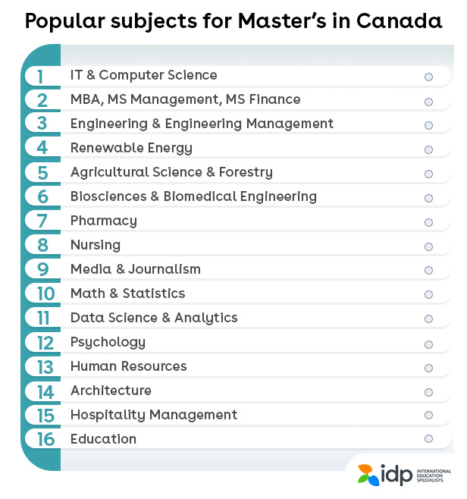Choose the Nursing radio button
The width and height of the screenshot is (467, 499).
428,246
